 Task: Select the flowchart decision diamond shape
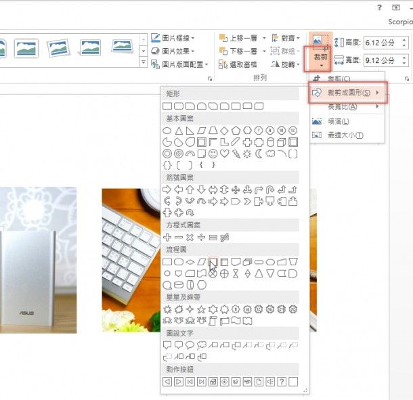[190, 262]
